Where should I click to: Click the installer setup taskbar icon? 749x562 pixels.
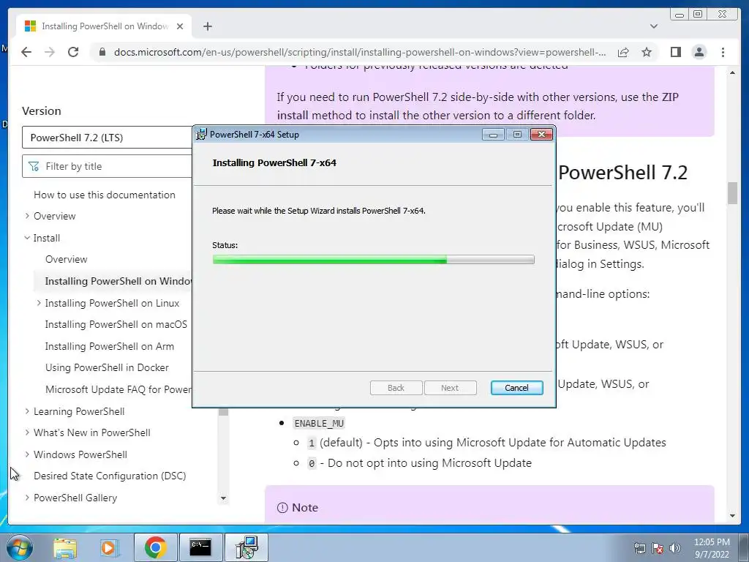pos(247,547)
